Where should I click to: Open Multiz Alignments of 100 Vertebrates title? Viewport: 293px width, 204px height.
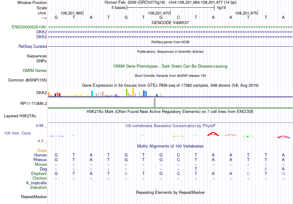tap(170, 146)
